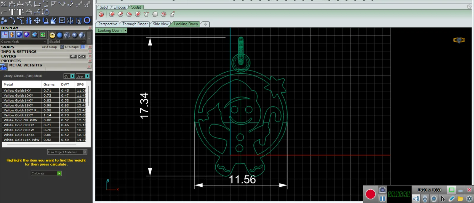Viewport: 474px width, 203px height.
Task: Pause the screen recording
Action: pyautogui.click(x=382, y=199)
